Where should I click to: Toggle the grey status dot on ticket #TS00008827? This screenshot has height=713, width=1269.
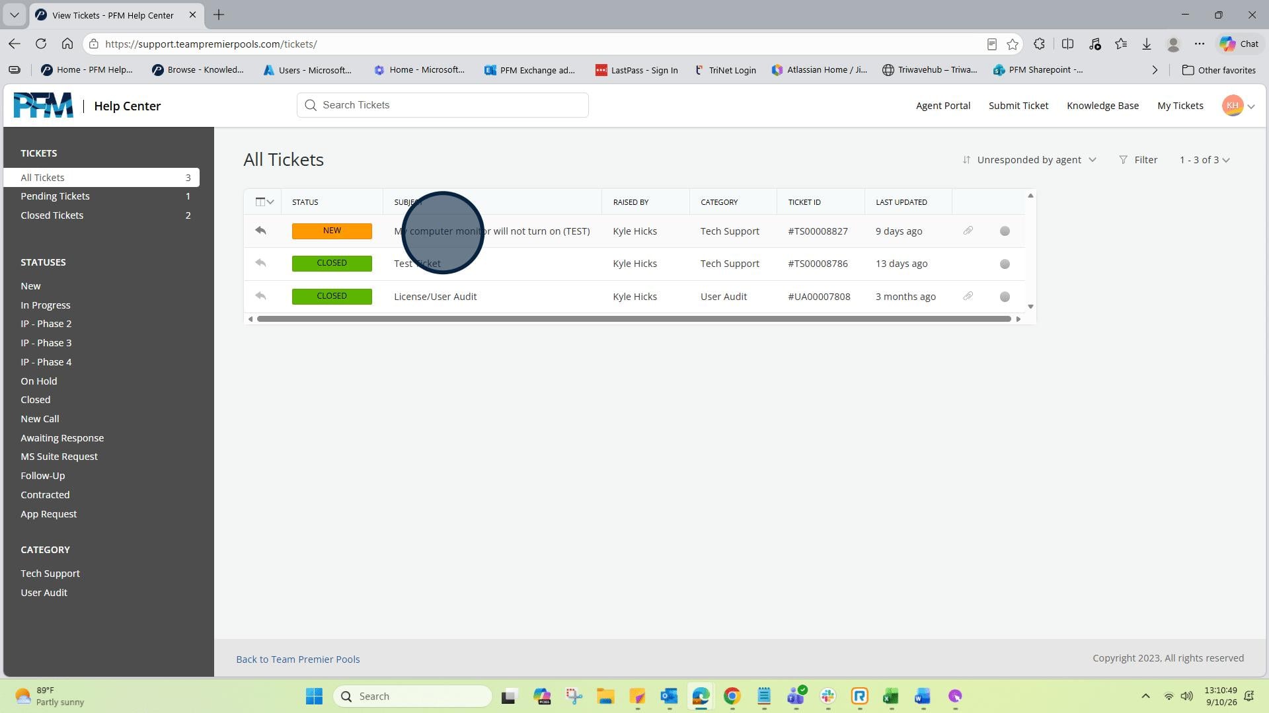point(1005,231)
